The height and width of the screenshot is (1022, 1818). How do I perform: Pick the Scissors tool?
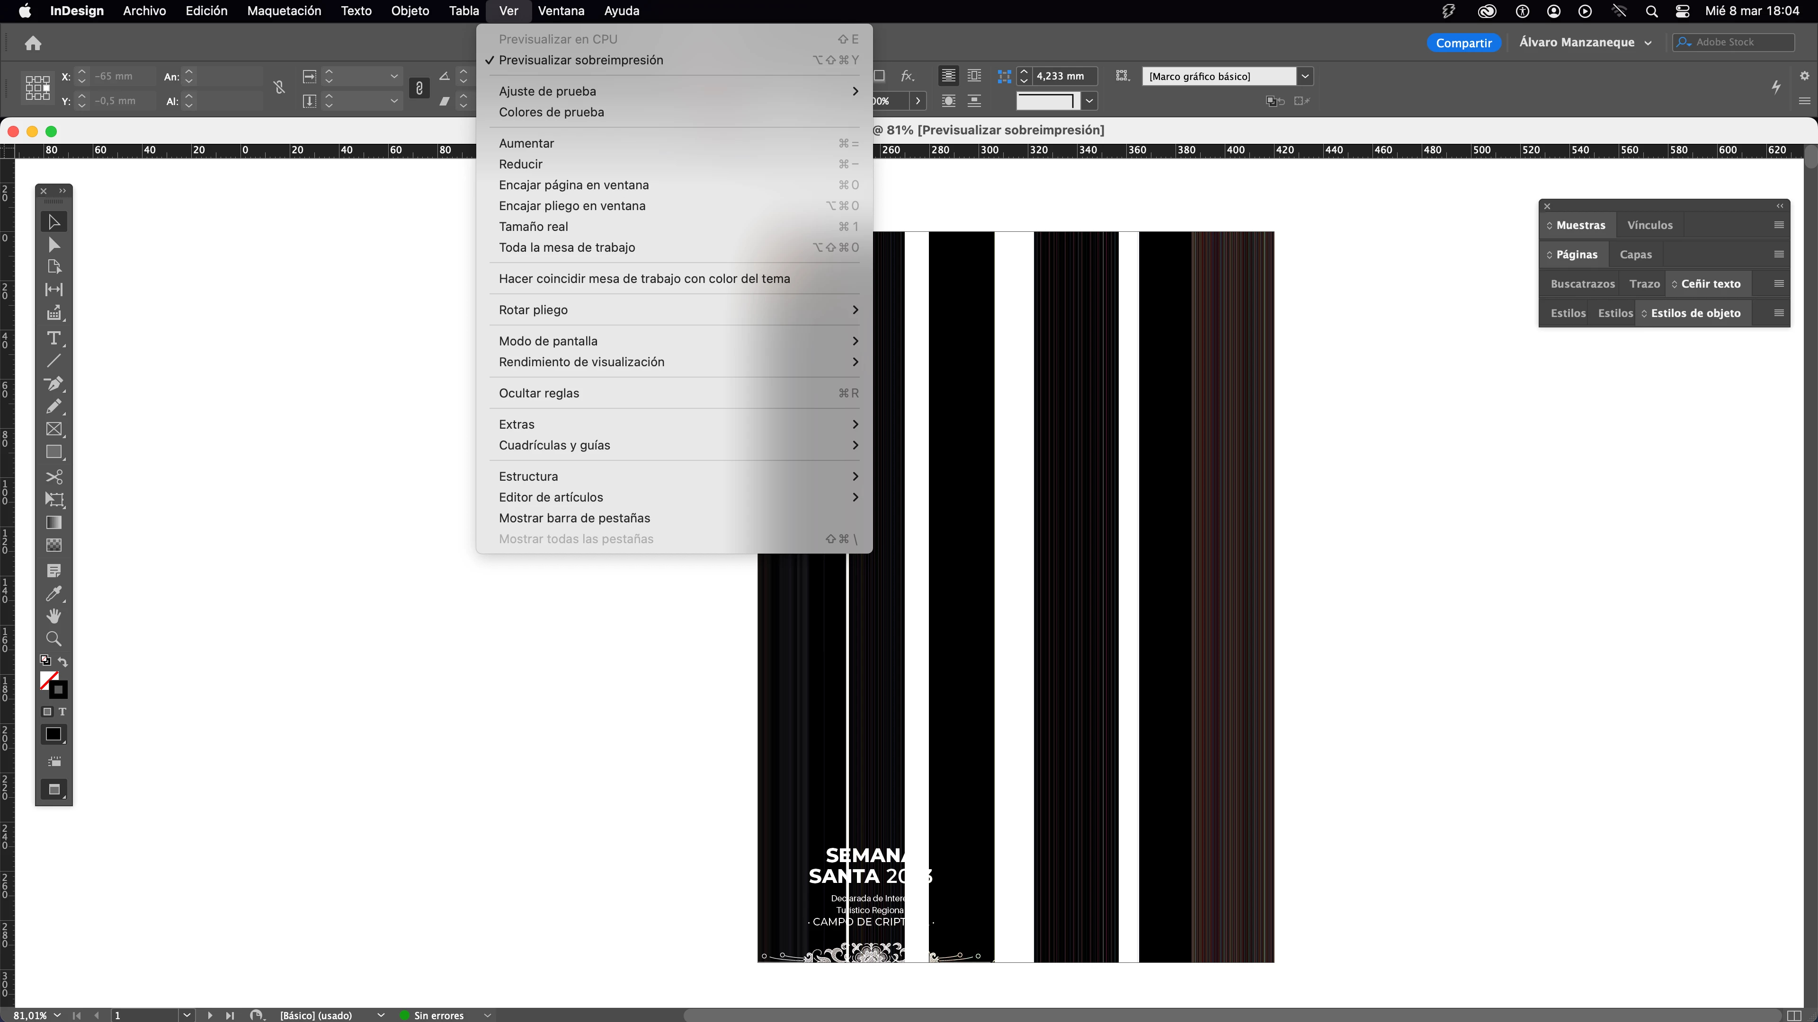53,477
